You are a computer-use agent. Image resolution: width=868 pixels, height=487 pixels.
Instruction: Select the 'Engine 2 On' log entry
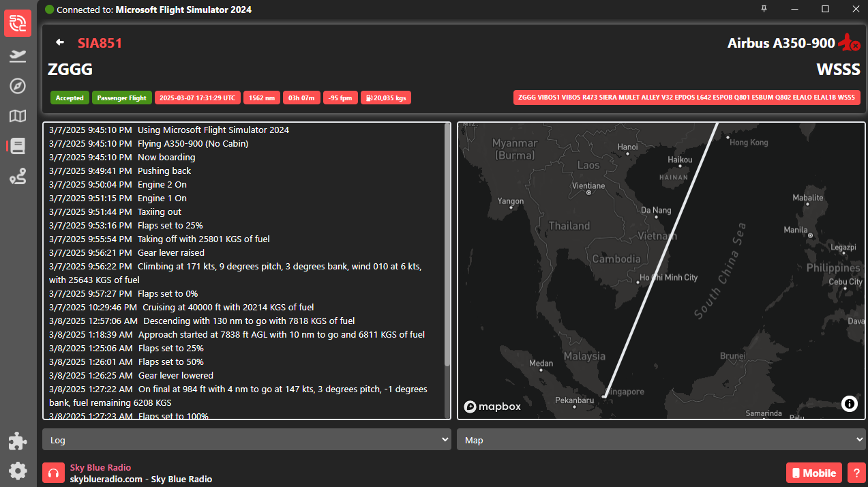(x=118, y=184)
